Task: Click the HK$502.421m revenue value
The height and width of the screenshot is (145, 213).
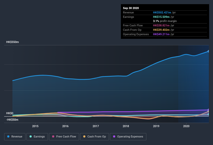Action: (162, 12)
